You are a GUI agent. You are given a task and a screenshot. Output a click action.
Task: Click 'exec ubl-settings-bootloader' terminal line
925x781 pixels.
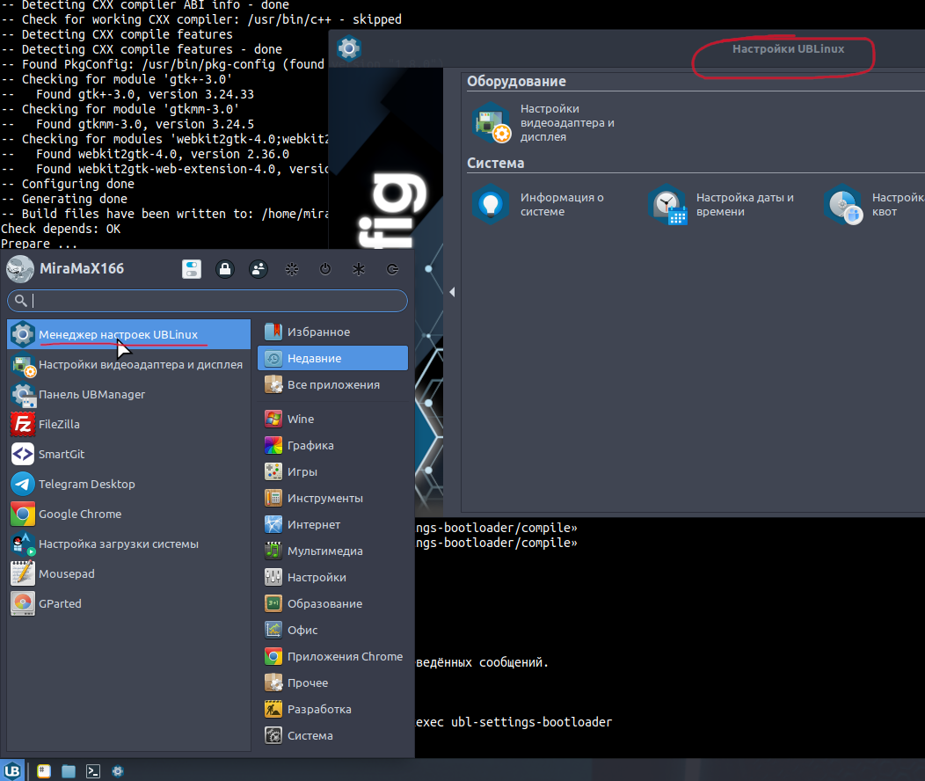click(513, 722)
